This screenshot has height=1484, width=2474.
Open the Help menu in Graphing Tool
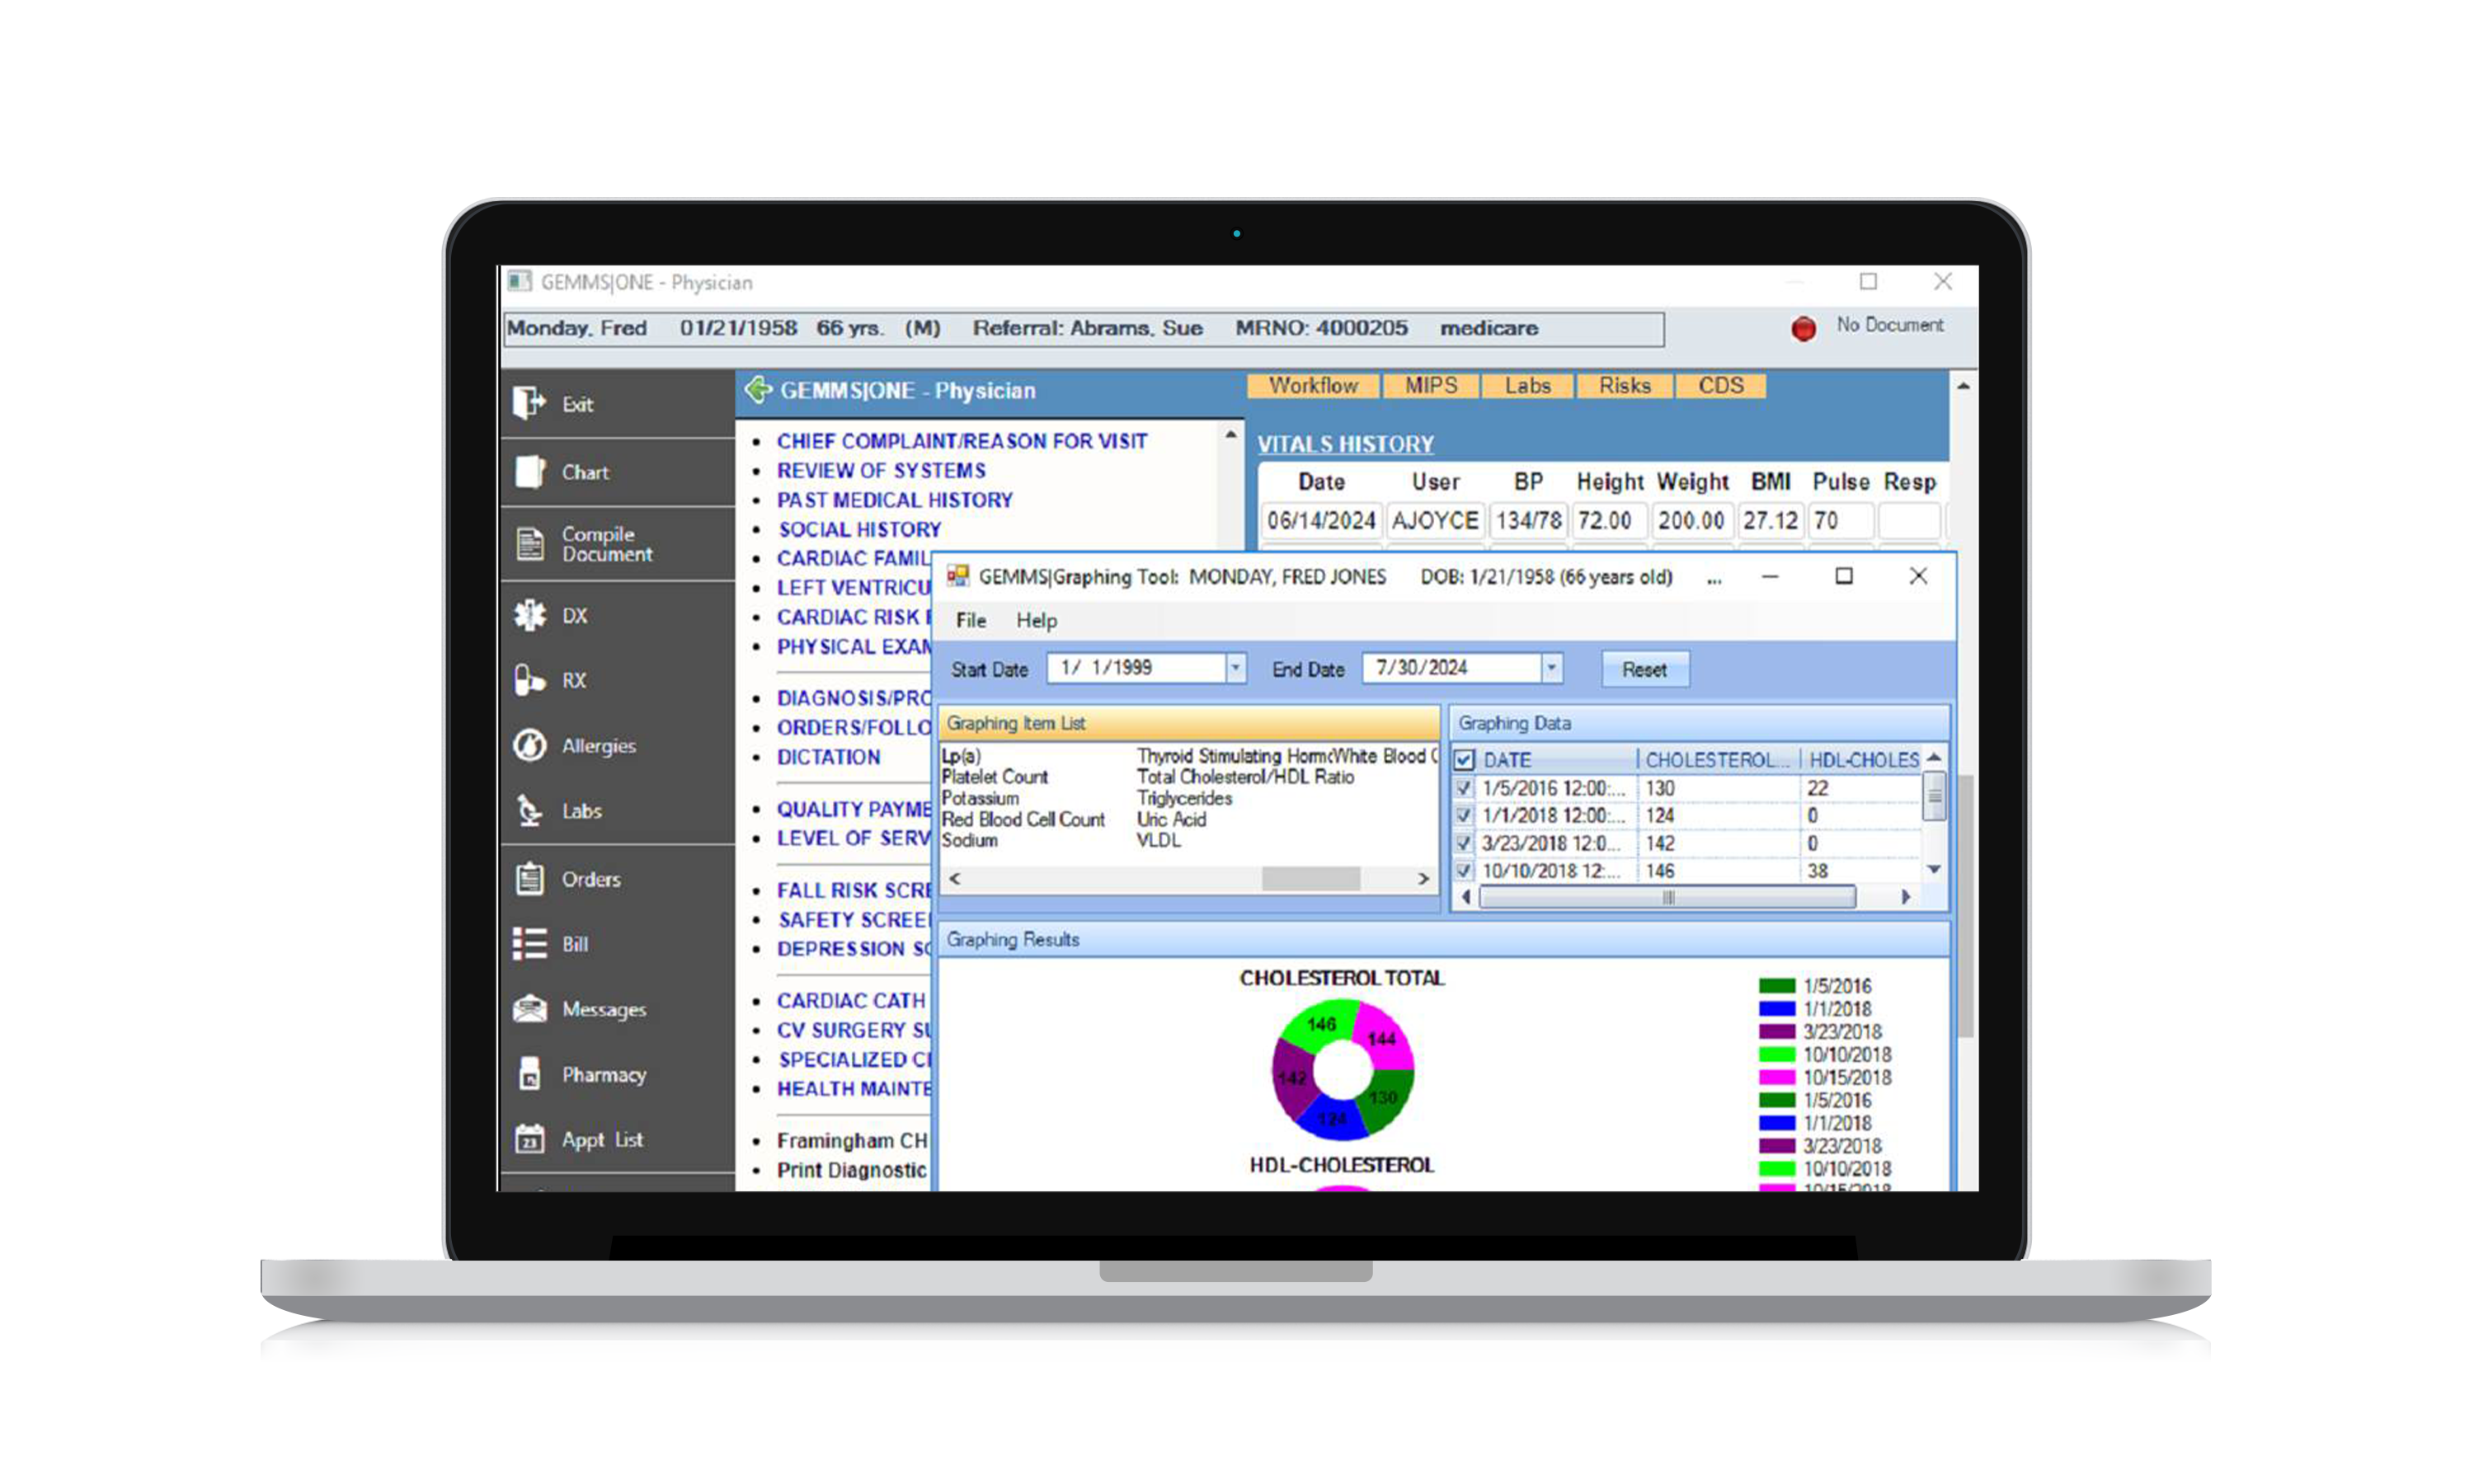[x=1036, y=620]
